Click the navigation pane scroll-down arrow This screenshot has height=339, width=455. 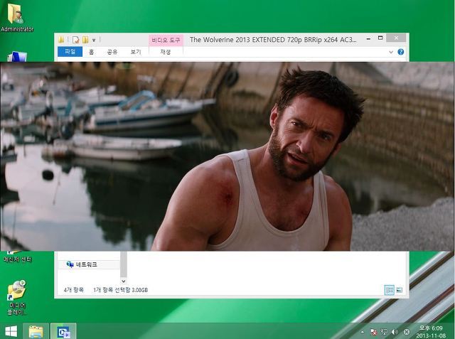(123, 281)
